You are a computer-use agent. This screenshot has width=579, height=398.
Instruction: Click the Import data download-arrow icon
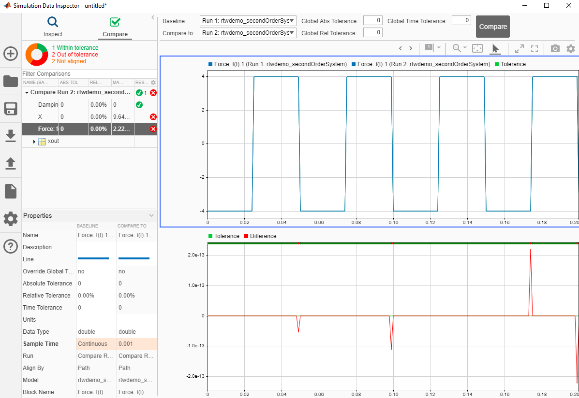(x=11, y=136)
